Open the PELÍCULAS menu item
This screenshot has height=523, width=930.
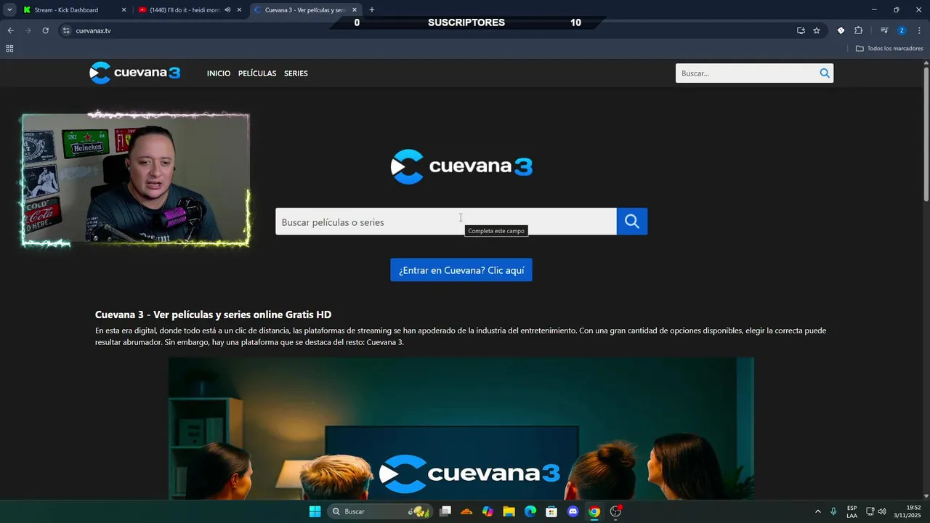[x=257, y=73]
